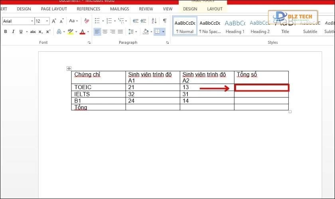Open the font name dropdown
Screen dimensions: 335x199
coord(32,21)
